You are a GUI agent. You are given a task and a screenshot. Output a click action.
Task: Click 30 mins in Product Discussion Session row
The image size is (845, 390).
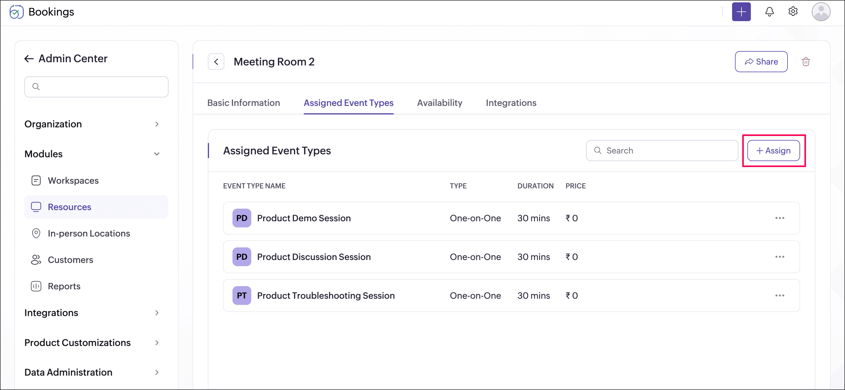click(533, 257)
